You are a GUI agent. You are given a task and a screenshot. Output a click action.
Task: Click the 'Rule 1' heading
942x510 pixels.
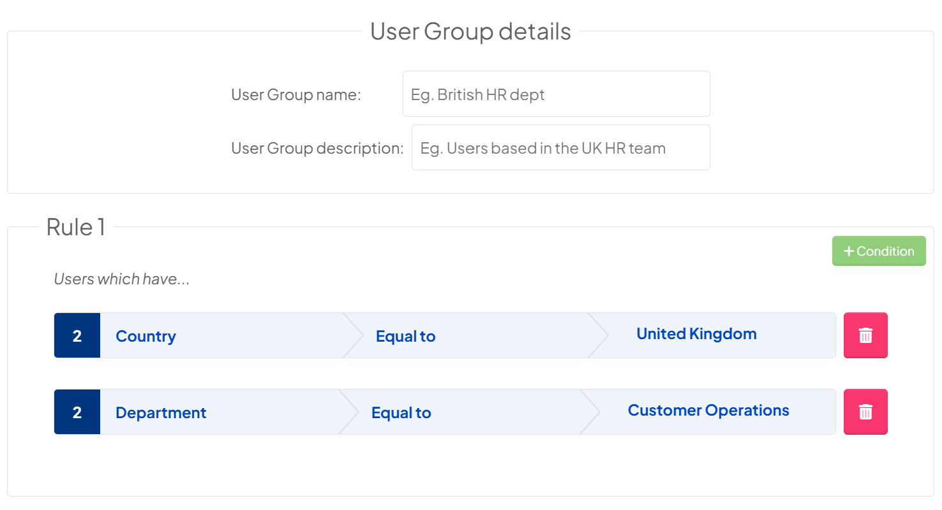pos(76,227)
